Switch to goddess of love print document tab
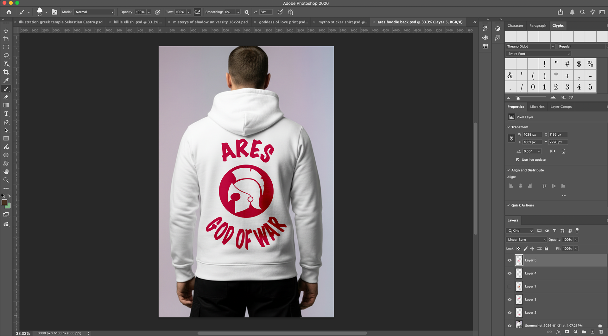 point(283,22)
